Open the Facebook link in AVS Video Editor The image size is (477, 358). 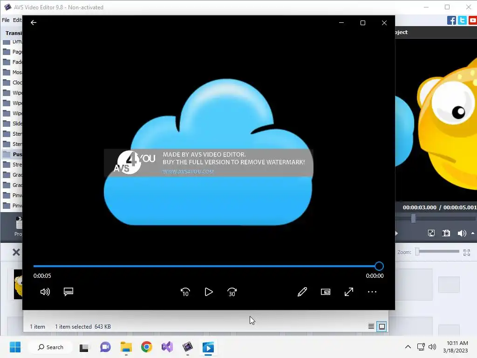pyautogui.click(x=451, y=21)
